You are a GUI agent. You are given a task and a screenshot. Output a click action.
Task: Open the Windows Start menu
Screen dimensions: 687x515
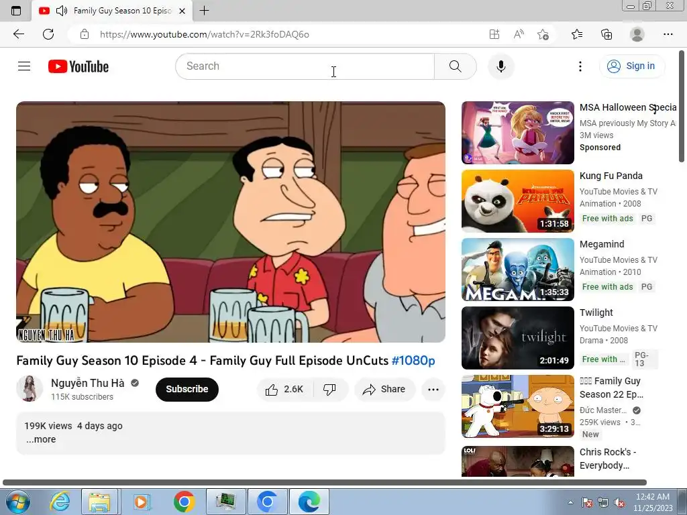17,502
